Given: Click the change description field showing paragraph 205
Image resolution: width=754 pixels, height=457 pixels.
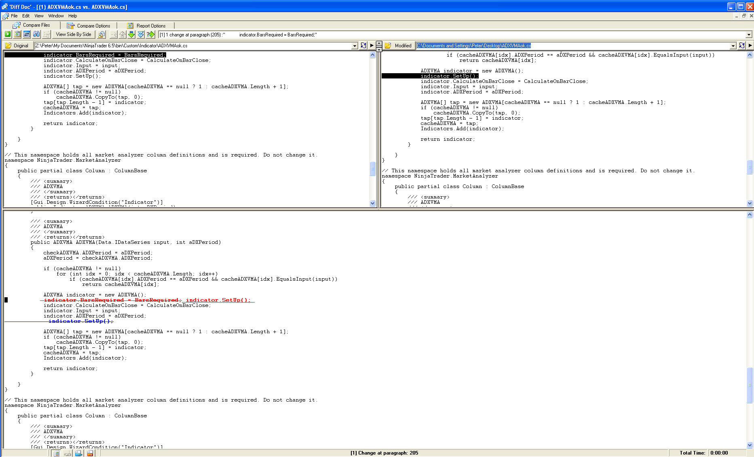Looking at the screenshot, I should [452, 35].
